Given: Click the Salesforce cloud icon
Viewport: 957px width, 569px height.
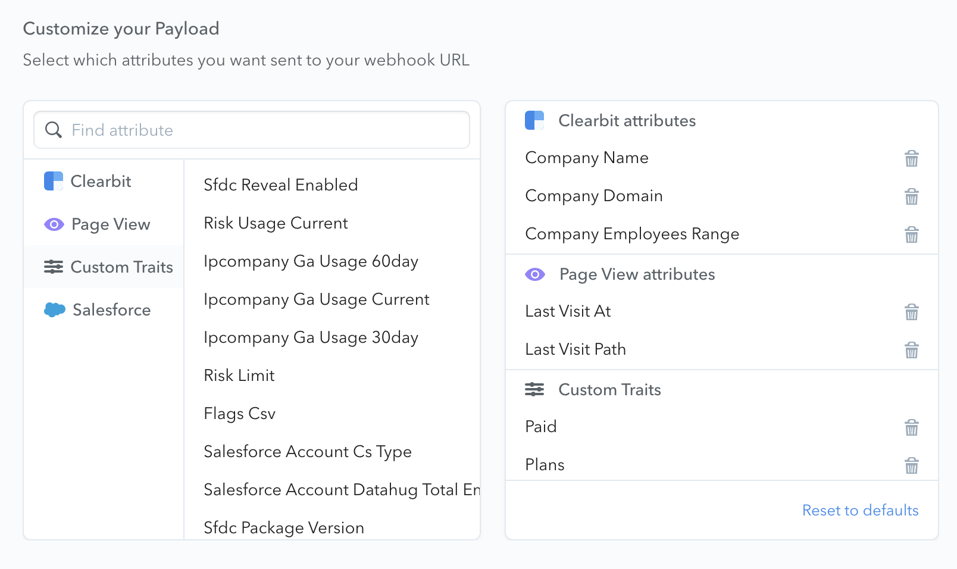Looking at the screenshot, I should [55, 309].
